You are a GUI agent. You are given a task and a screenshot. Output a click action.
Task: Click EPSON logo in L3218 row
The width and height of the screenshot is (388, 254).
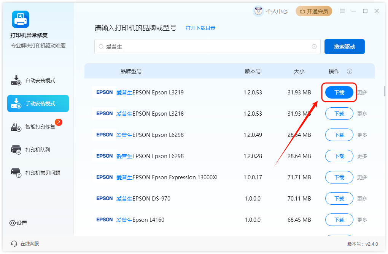tap(105, 113)
